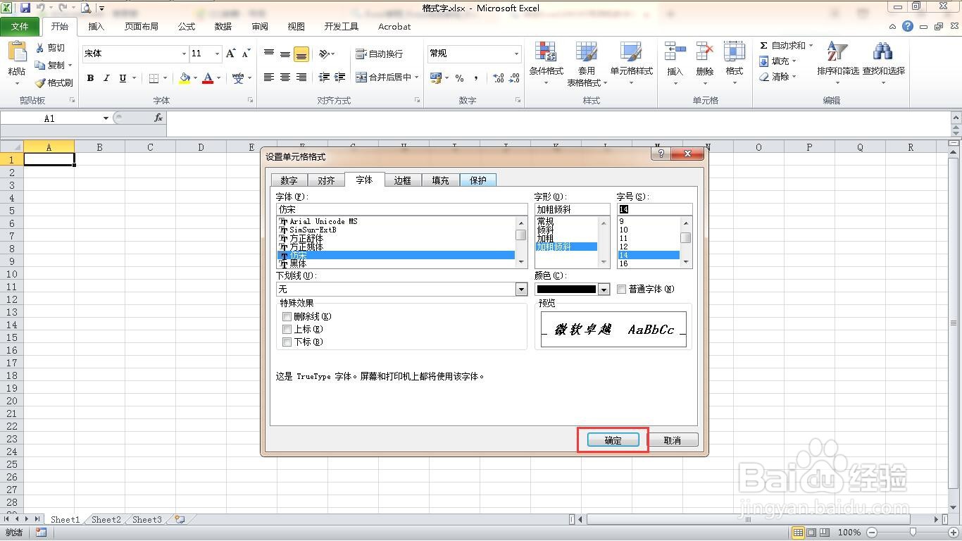Switch to page break preview in status bar
Screen dimensions: 962x541
825,533
